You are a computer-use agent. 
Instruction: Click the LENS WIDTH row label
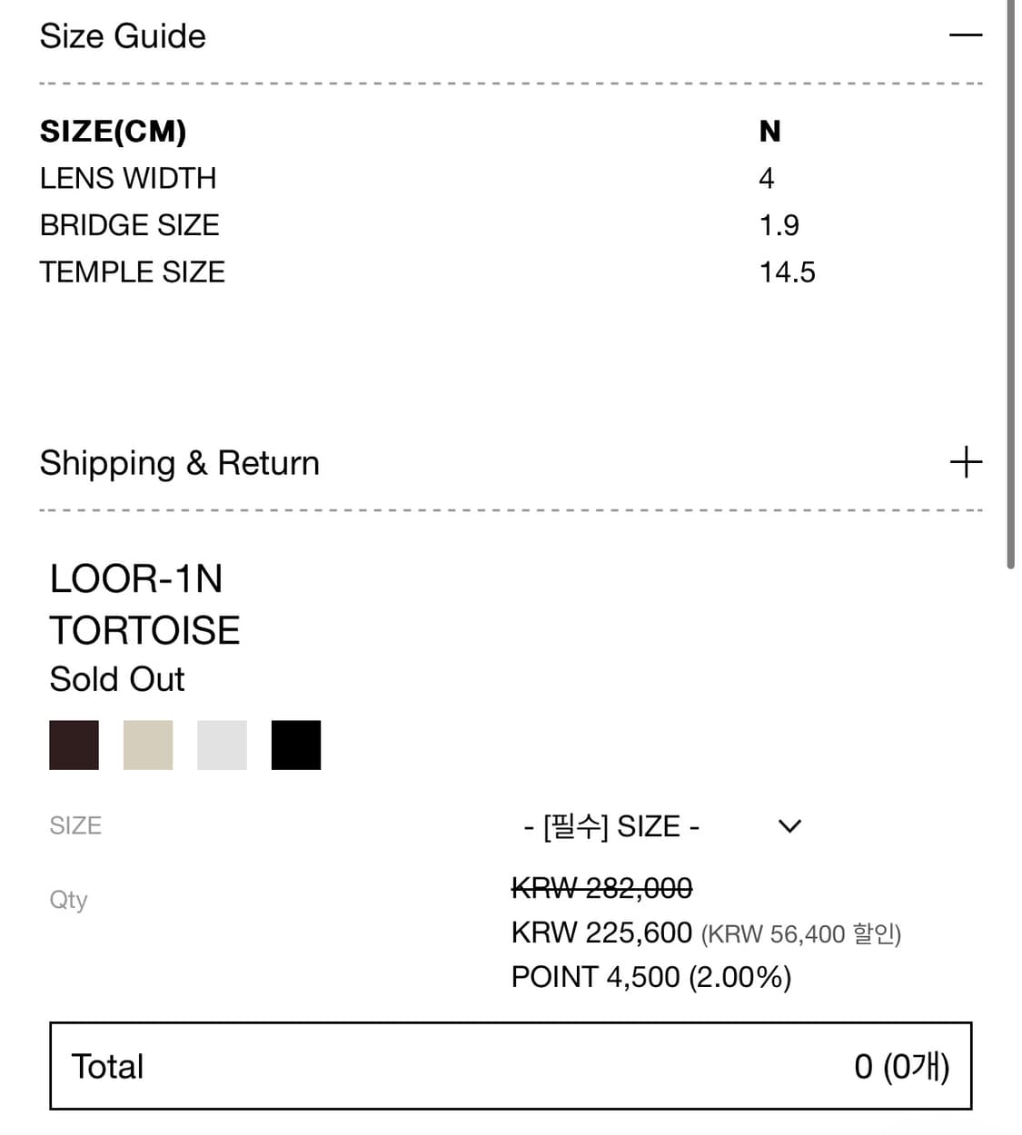click(128, 178)
